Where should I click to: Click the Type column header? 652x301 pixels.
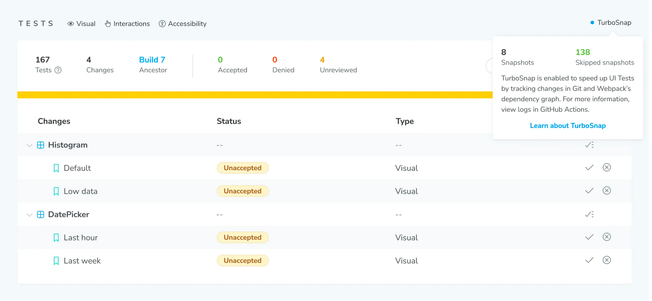pos(405,121)
